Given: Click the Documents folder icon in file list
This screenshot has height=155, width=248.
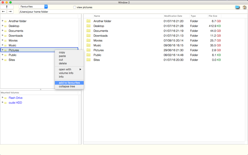Looking at the screenshot, I should pyautogui.click(x=88, y=31).
